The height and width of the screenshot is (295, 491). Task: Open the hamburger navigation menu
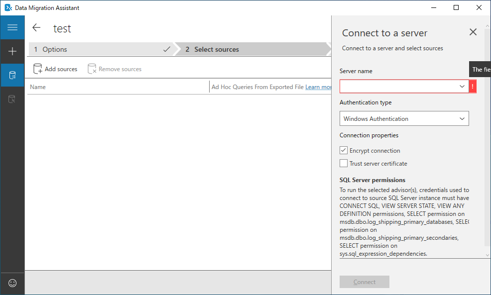coord(12,27)
